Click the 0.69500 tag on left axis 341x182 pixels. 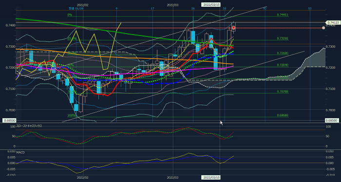click(9, 121)
